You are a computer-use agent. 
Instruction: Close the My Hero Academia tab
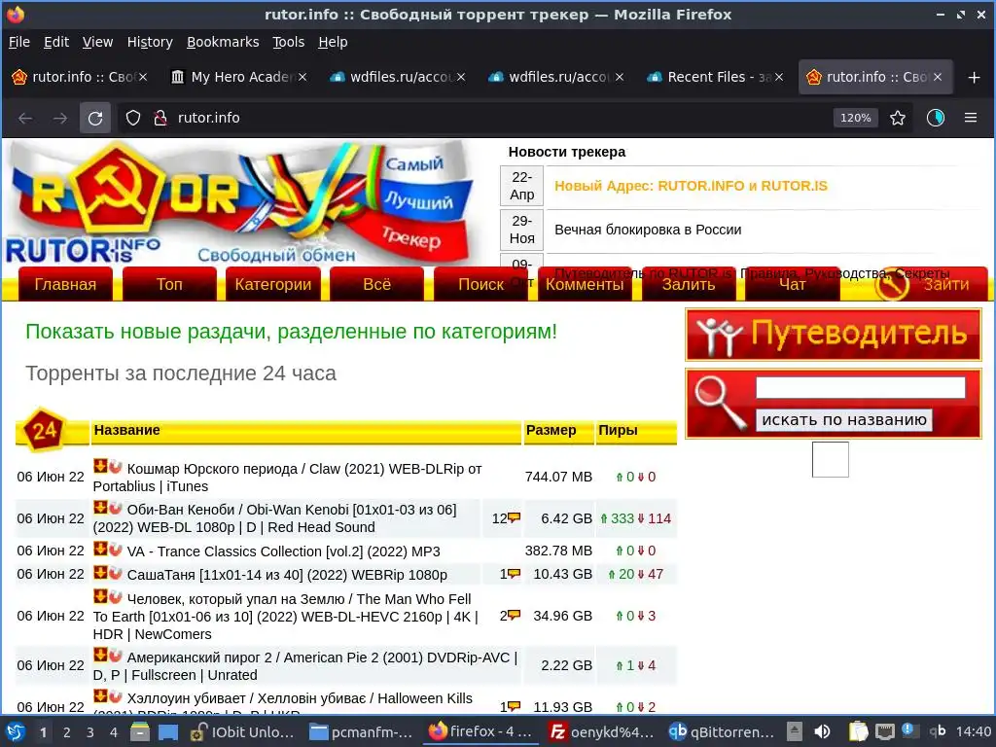click(302, 77)
